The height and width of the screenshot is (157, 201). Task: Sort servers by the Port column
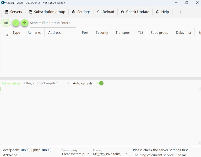coord(85,32)
